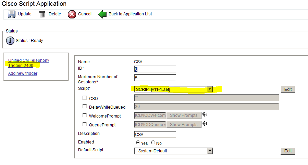Screen dimensions: 308x165
Task: Click the DelayWhileQueued value field
Action: point(206,106)
